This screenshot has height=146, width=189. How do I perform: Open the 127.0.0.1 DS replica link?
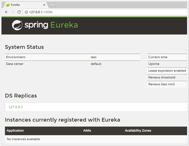[x=16, y=107]
